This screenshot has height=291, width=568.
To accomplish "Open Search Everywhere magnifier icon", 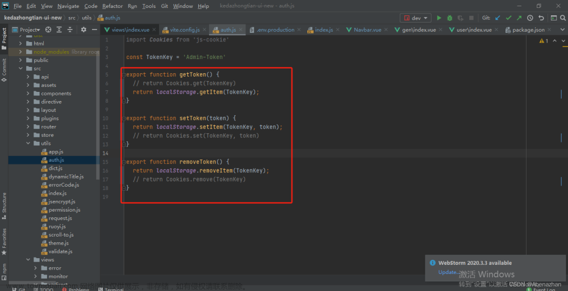I will click(562, 18).
